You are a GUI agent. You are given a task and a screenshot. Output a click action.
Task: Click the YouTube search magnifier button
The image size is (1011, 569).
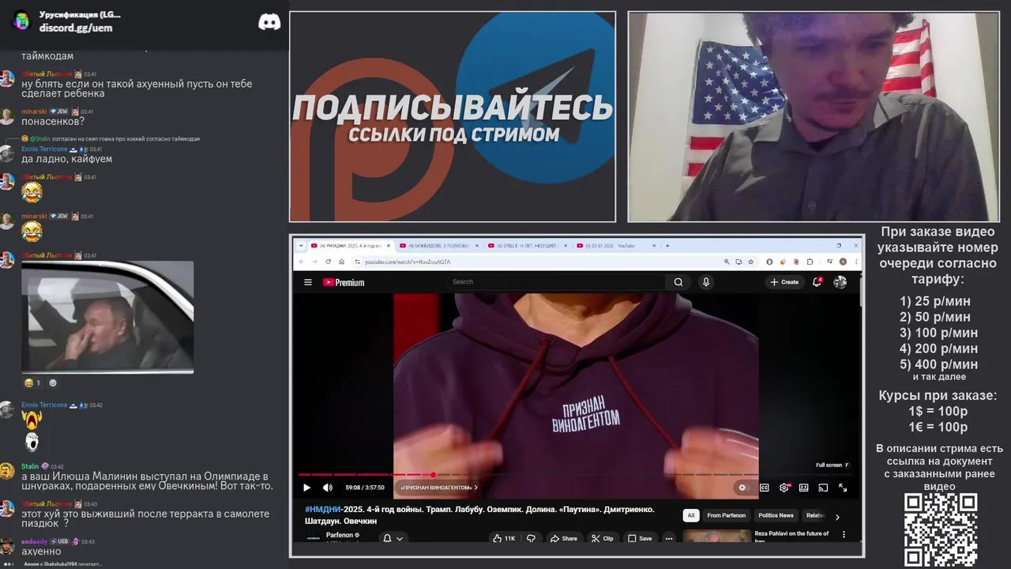[x=678, y=282]
